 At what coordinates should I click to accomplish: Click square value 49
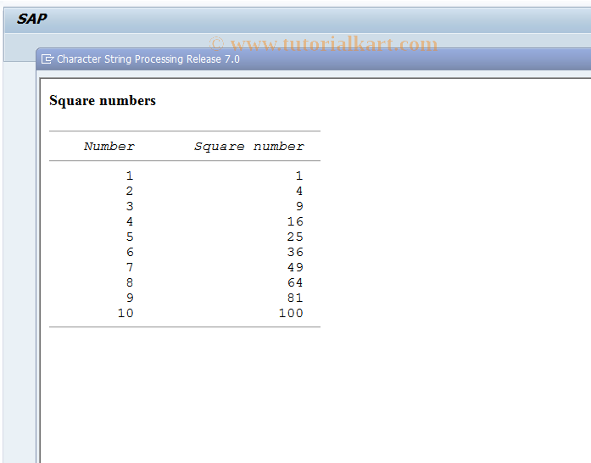pos(295,267)
